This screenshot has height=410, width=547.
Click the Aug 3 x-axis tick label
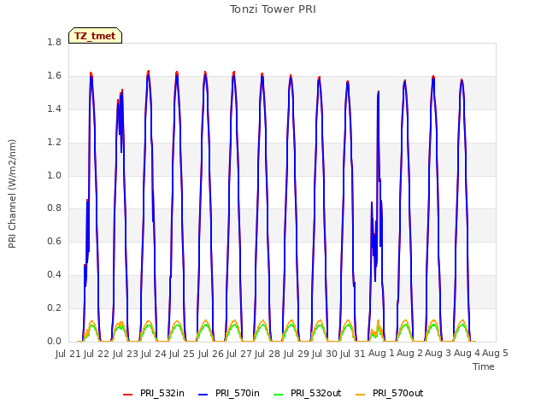click(x=438, y=354)
